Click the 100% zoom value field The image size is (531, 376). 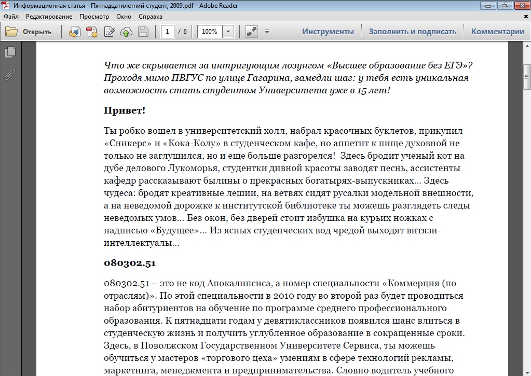pos(210,32)
